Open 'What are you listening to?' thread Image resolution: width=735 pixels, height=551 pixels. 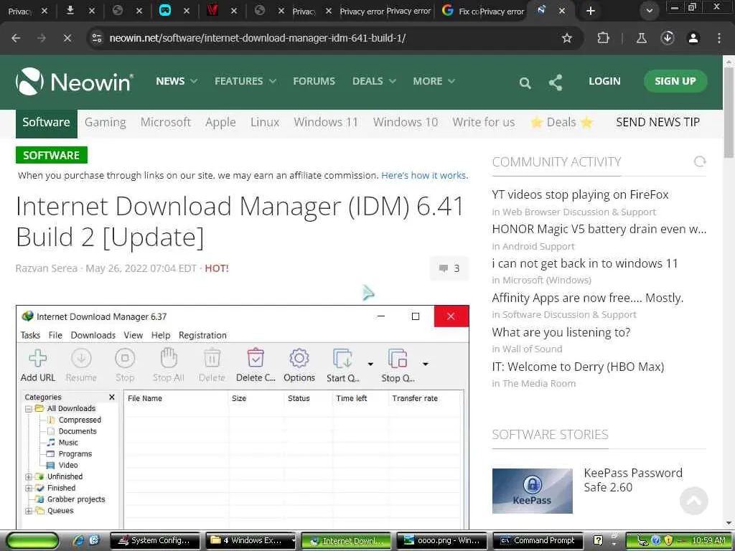coord(561,332)
